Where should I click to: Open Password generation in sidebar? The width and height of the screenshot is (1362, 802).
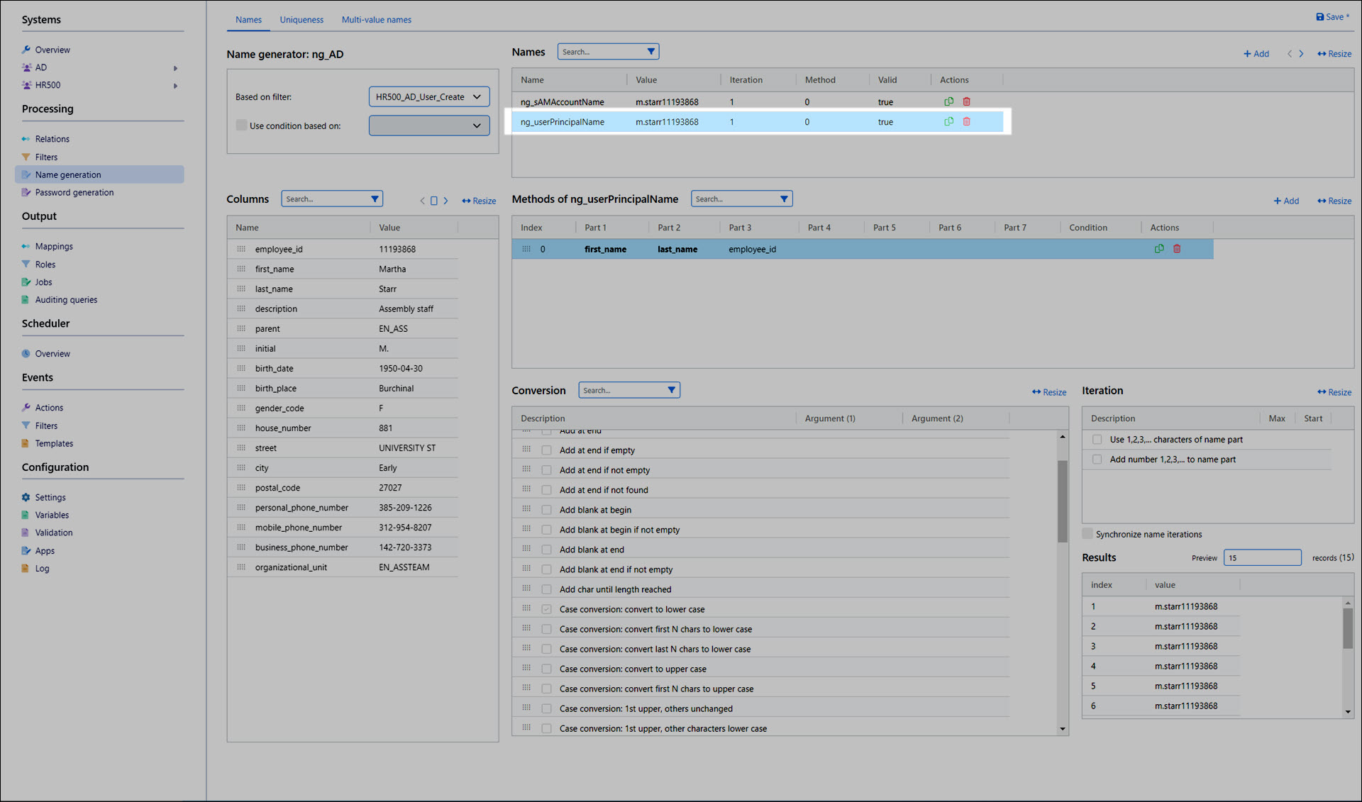[74, 193]
